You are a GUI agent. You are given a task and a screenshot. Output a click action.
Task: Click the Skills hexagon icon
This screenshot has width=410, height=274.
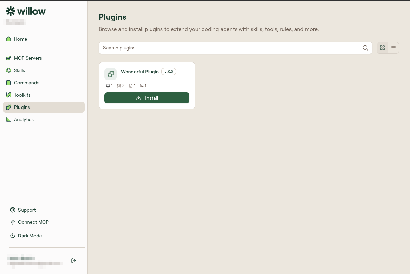(x=9, y=70)
